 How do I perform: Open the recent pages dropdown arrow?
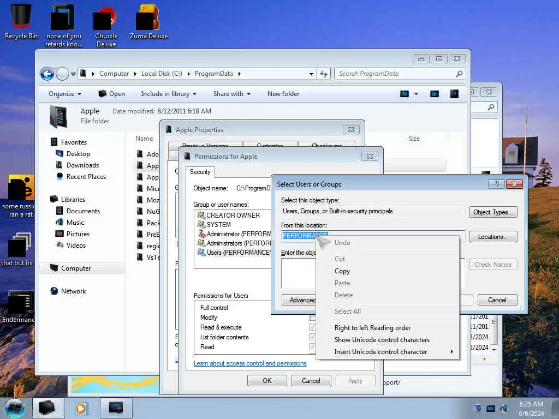pos(73,74)
